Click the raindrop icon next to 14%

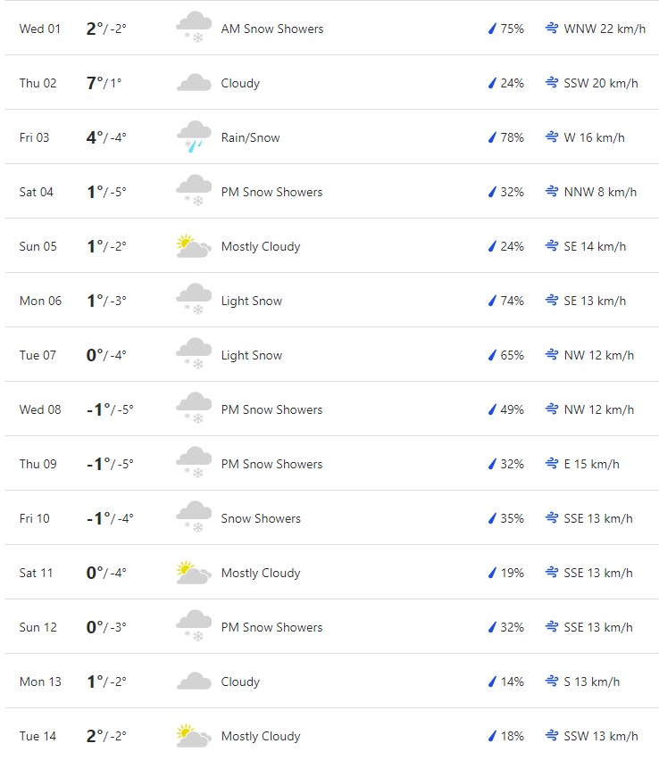pos(491,682)
